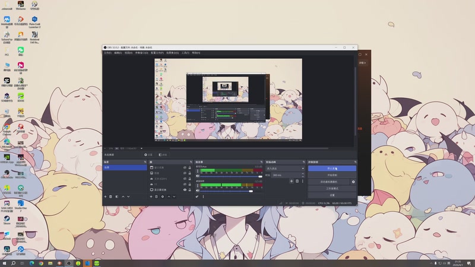Show hidden system tray icons chevron
This screenshot has height=267, width=475.
click(x=431, y=263)
